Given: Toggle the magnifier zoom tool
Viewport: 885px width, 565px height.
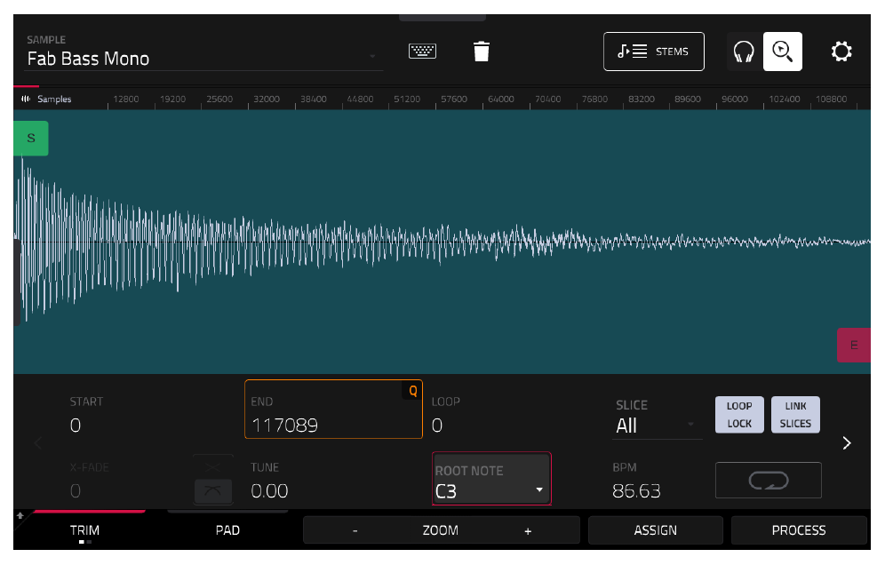Looking at the screenshot, I should coord(782,52).
